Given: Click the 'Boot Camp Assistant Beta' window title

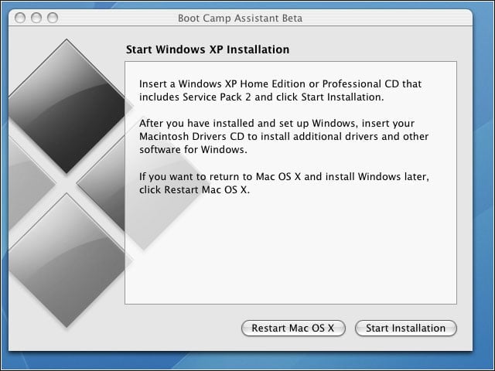Looking at the screenshot, I should (240, 18).
